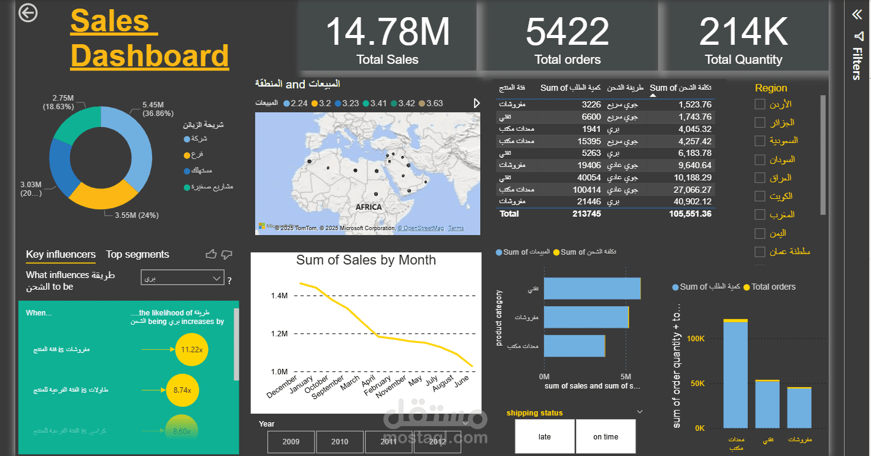Image resolution: width=871 pixels, height=456 pixels.
Task: Check the الأردن region checkbox
Action: pos(759,104)
